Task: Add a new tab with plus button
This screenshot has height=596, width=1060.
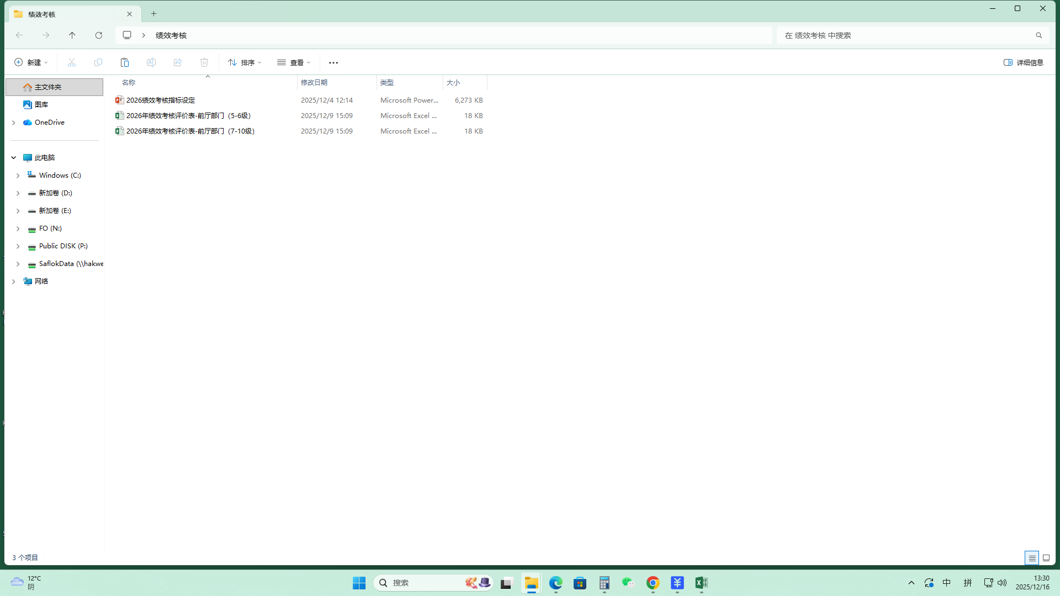Action: pos(154,14)
